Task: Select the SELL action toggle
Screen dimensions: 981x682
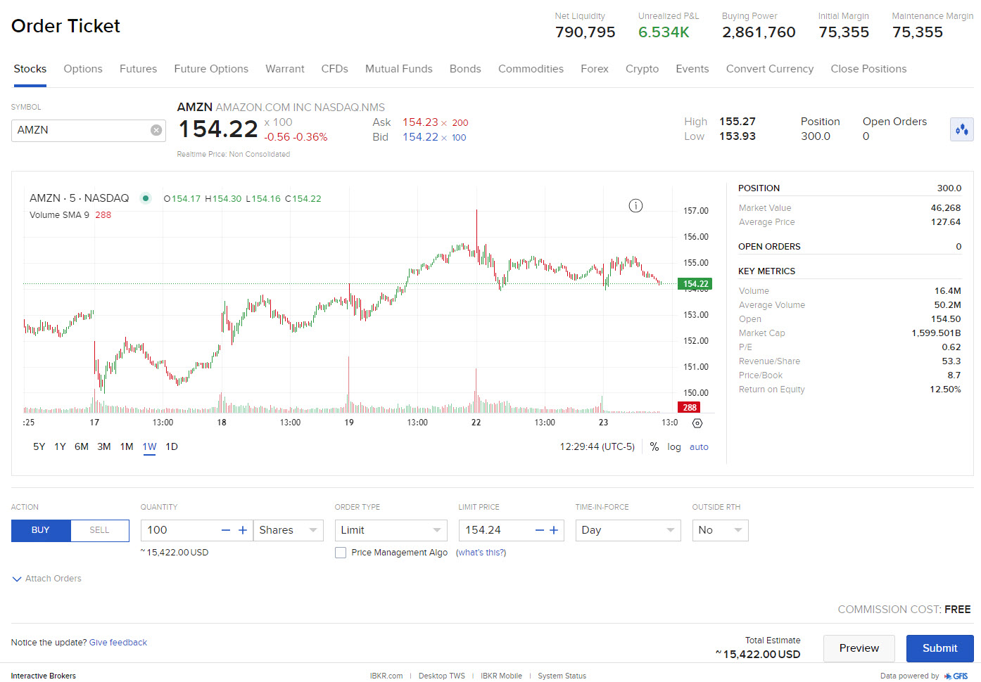Action: tap(99, 530)
